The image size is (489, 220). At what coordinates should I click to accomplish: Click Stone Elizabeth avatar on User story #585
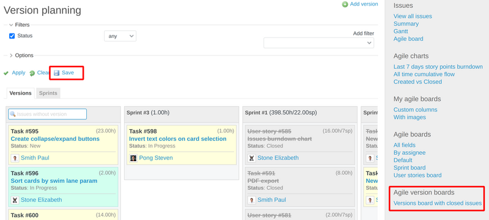click(x=252, y=158)
